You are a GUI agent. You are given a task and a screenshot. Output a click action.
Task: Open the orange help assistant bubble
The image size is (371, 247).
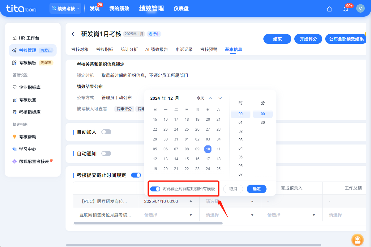(x=357, y=240)
